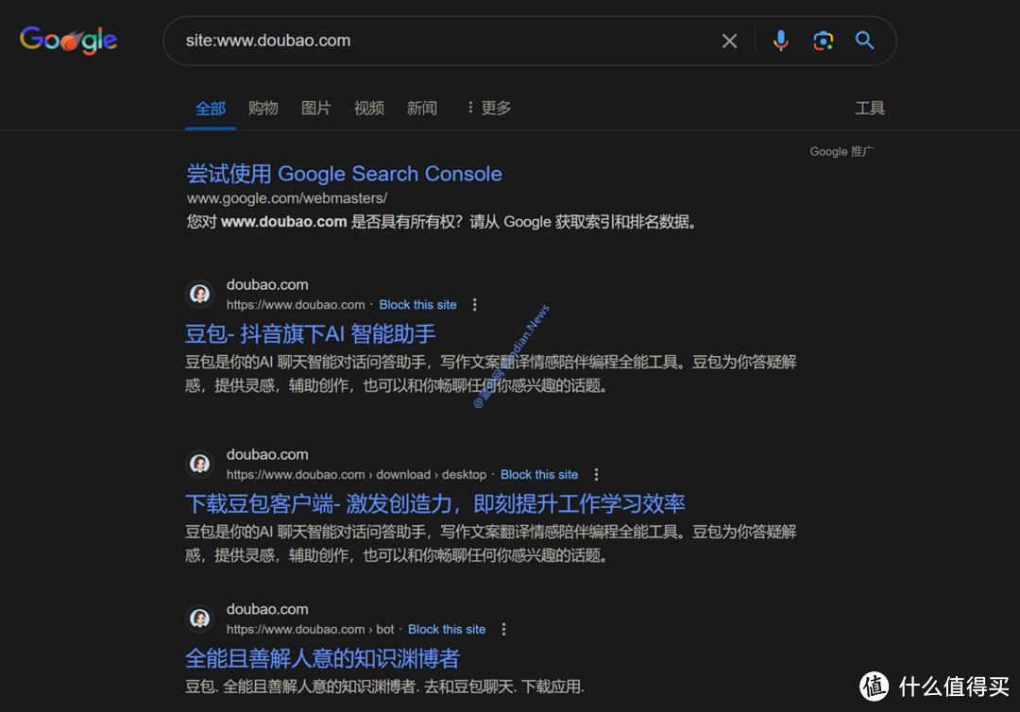Click the https://www.doubao.com › bot URL
The image size is (1020, 712).
311,630
